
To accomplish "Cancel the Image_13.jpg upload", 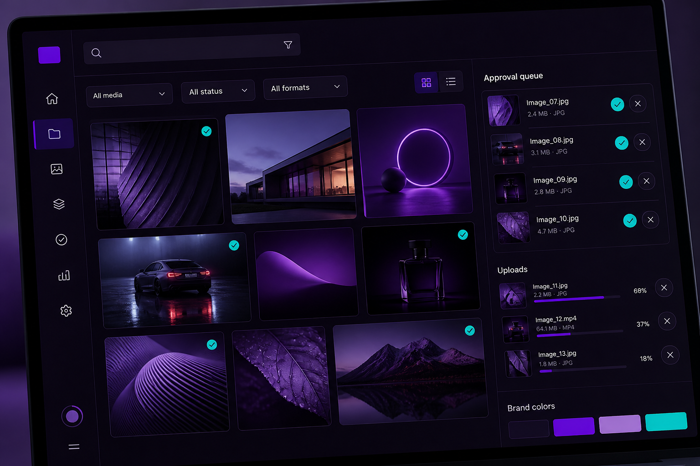I will pyautogui.click(x=670, y=355).
